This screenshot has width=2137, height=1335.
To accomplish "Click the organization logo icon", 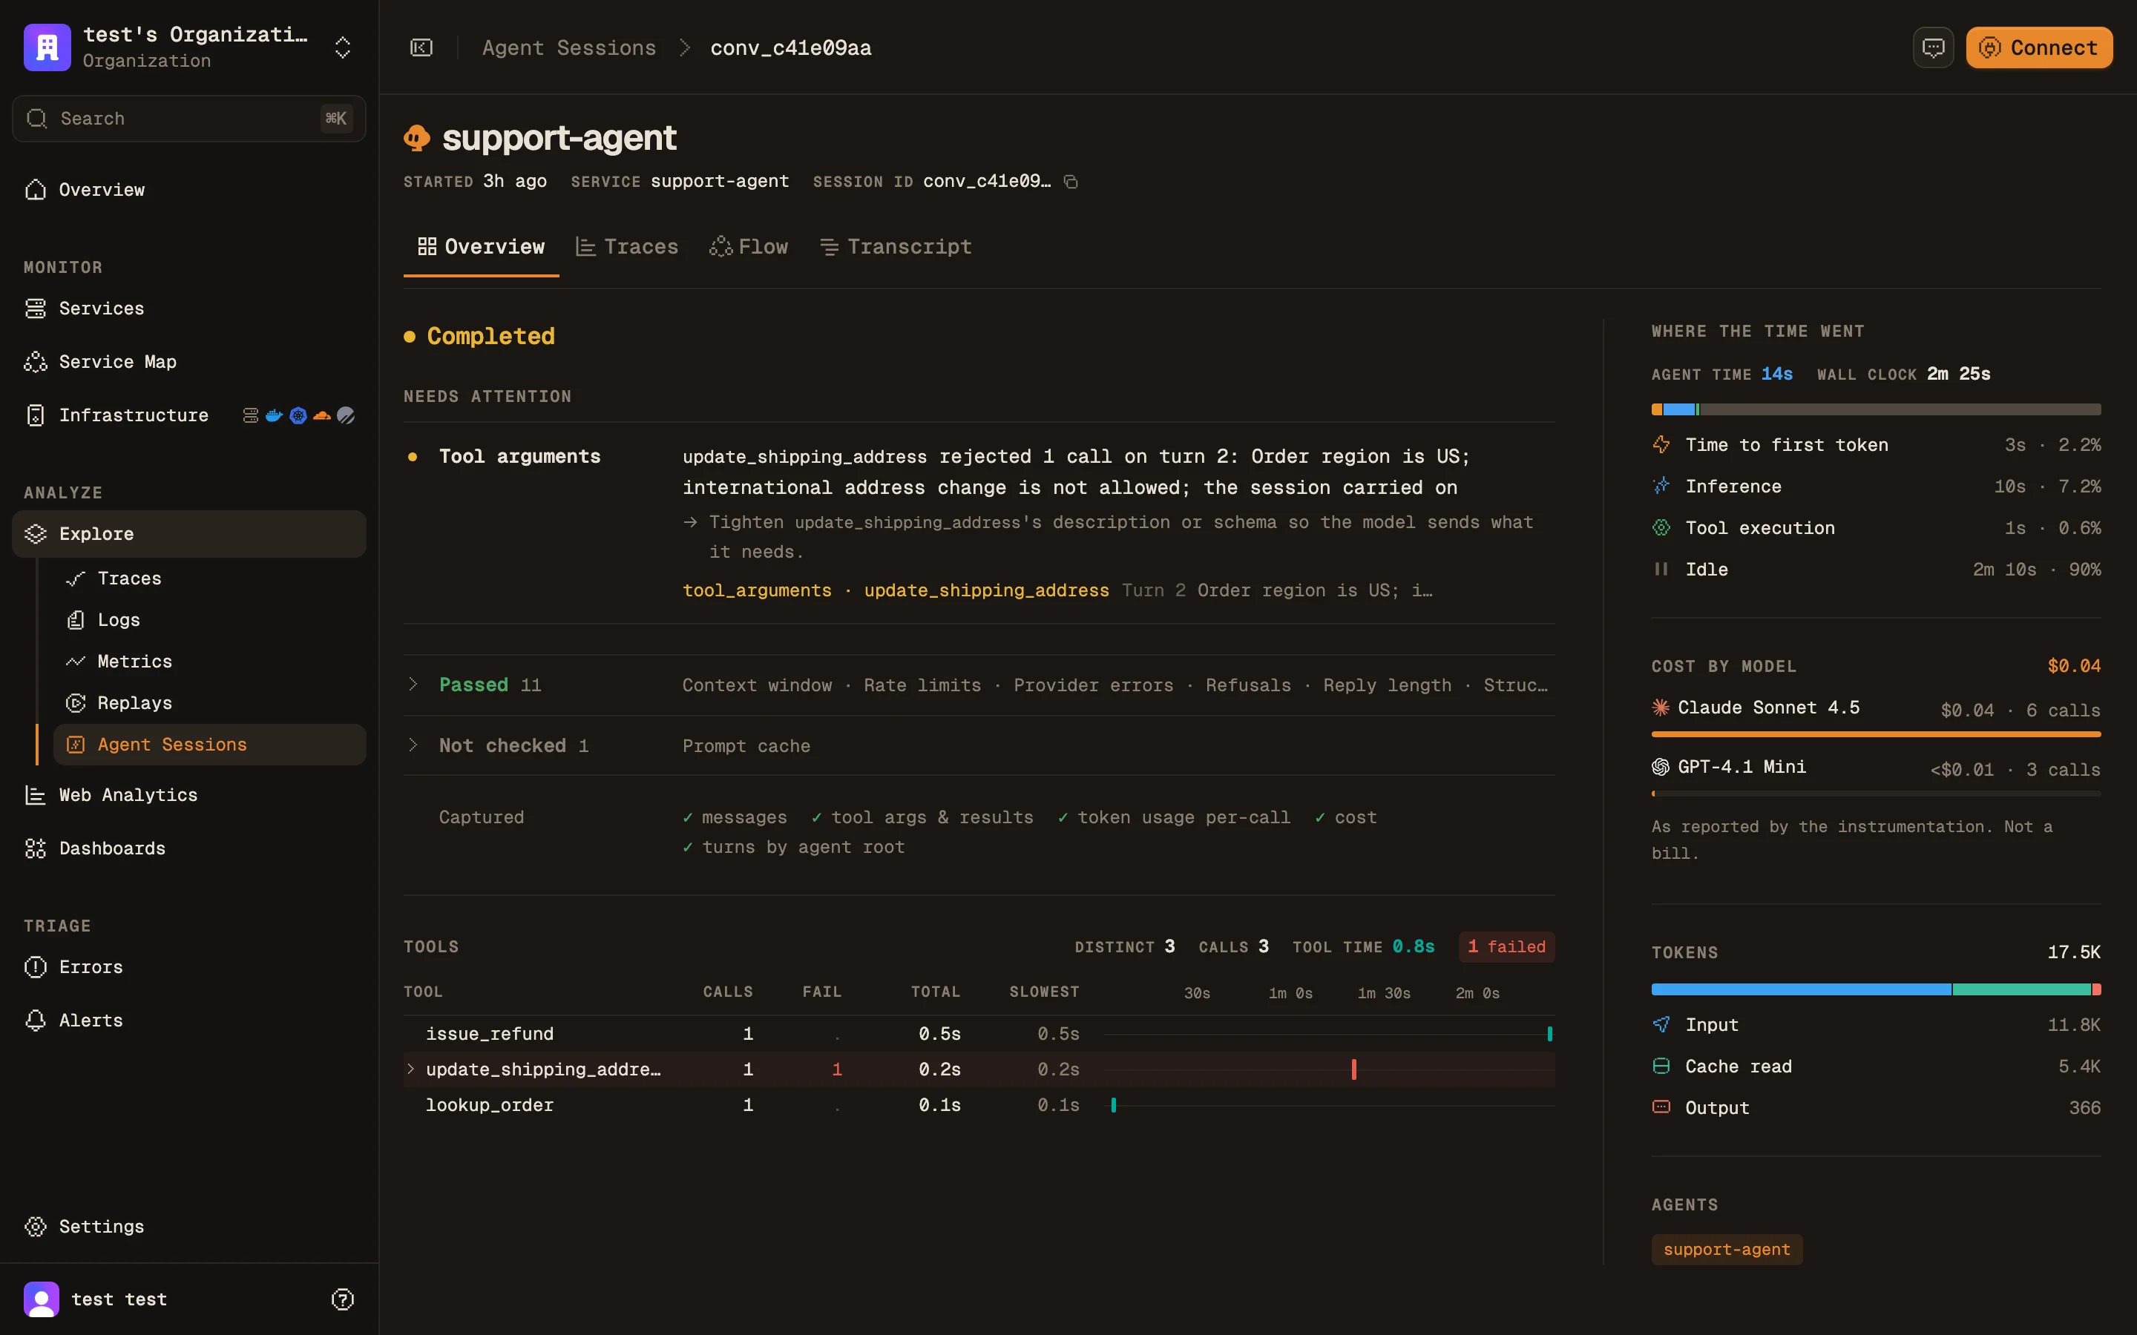I will 47,47.
